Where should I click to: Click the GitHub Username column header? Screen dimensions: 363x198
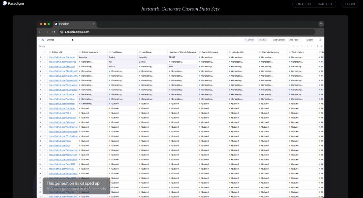click(x=92, y=52)
